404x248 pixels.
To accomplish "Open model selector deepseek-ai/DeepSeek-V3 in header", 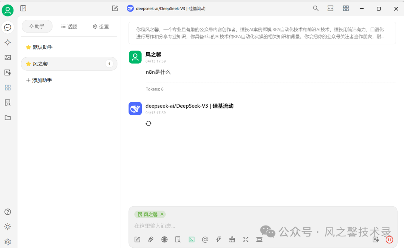I will (x=166, y=9).
